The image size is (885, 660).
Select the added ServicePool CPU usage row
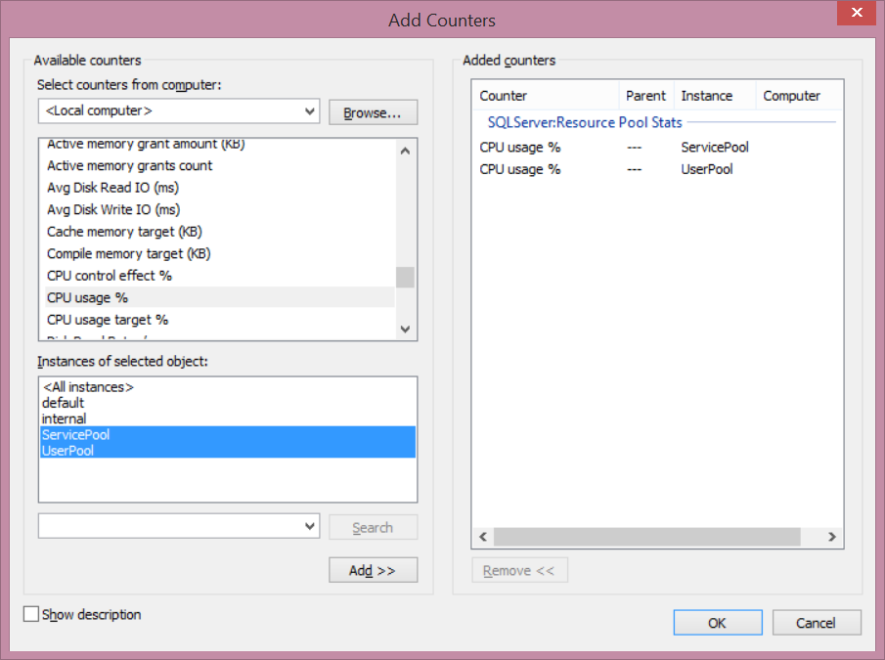tap(614, 148)
